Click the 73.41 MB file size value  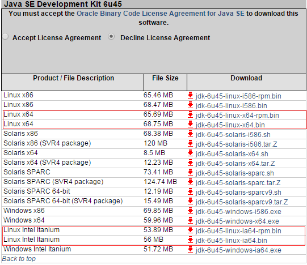[158, 172]
